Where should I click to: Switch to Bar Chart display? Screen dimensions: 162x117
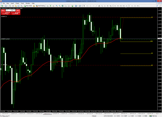pyautogui.click(x=48, y=6)
